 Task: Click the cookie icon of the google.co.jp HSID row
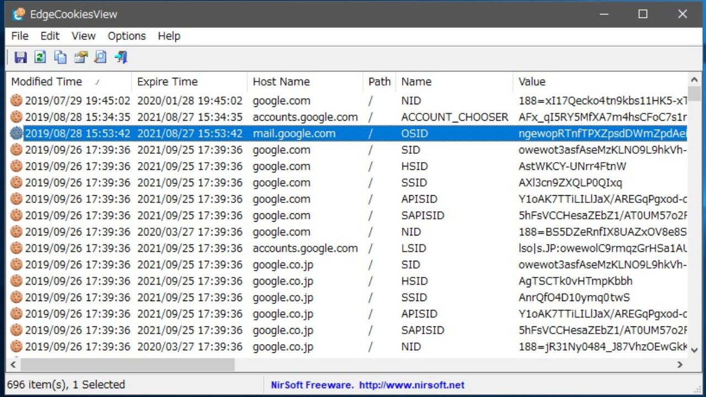(17, 281)
